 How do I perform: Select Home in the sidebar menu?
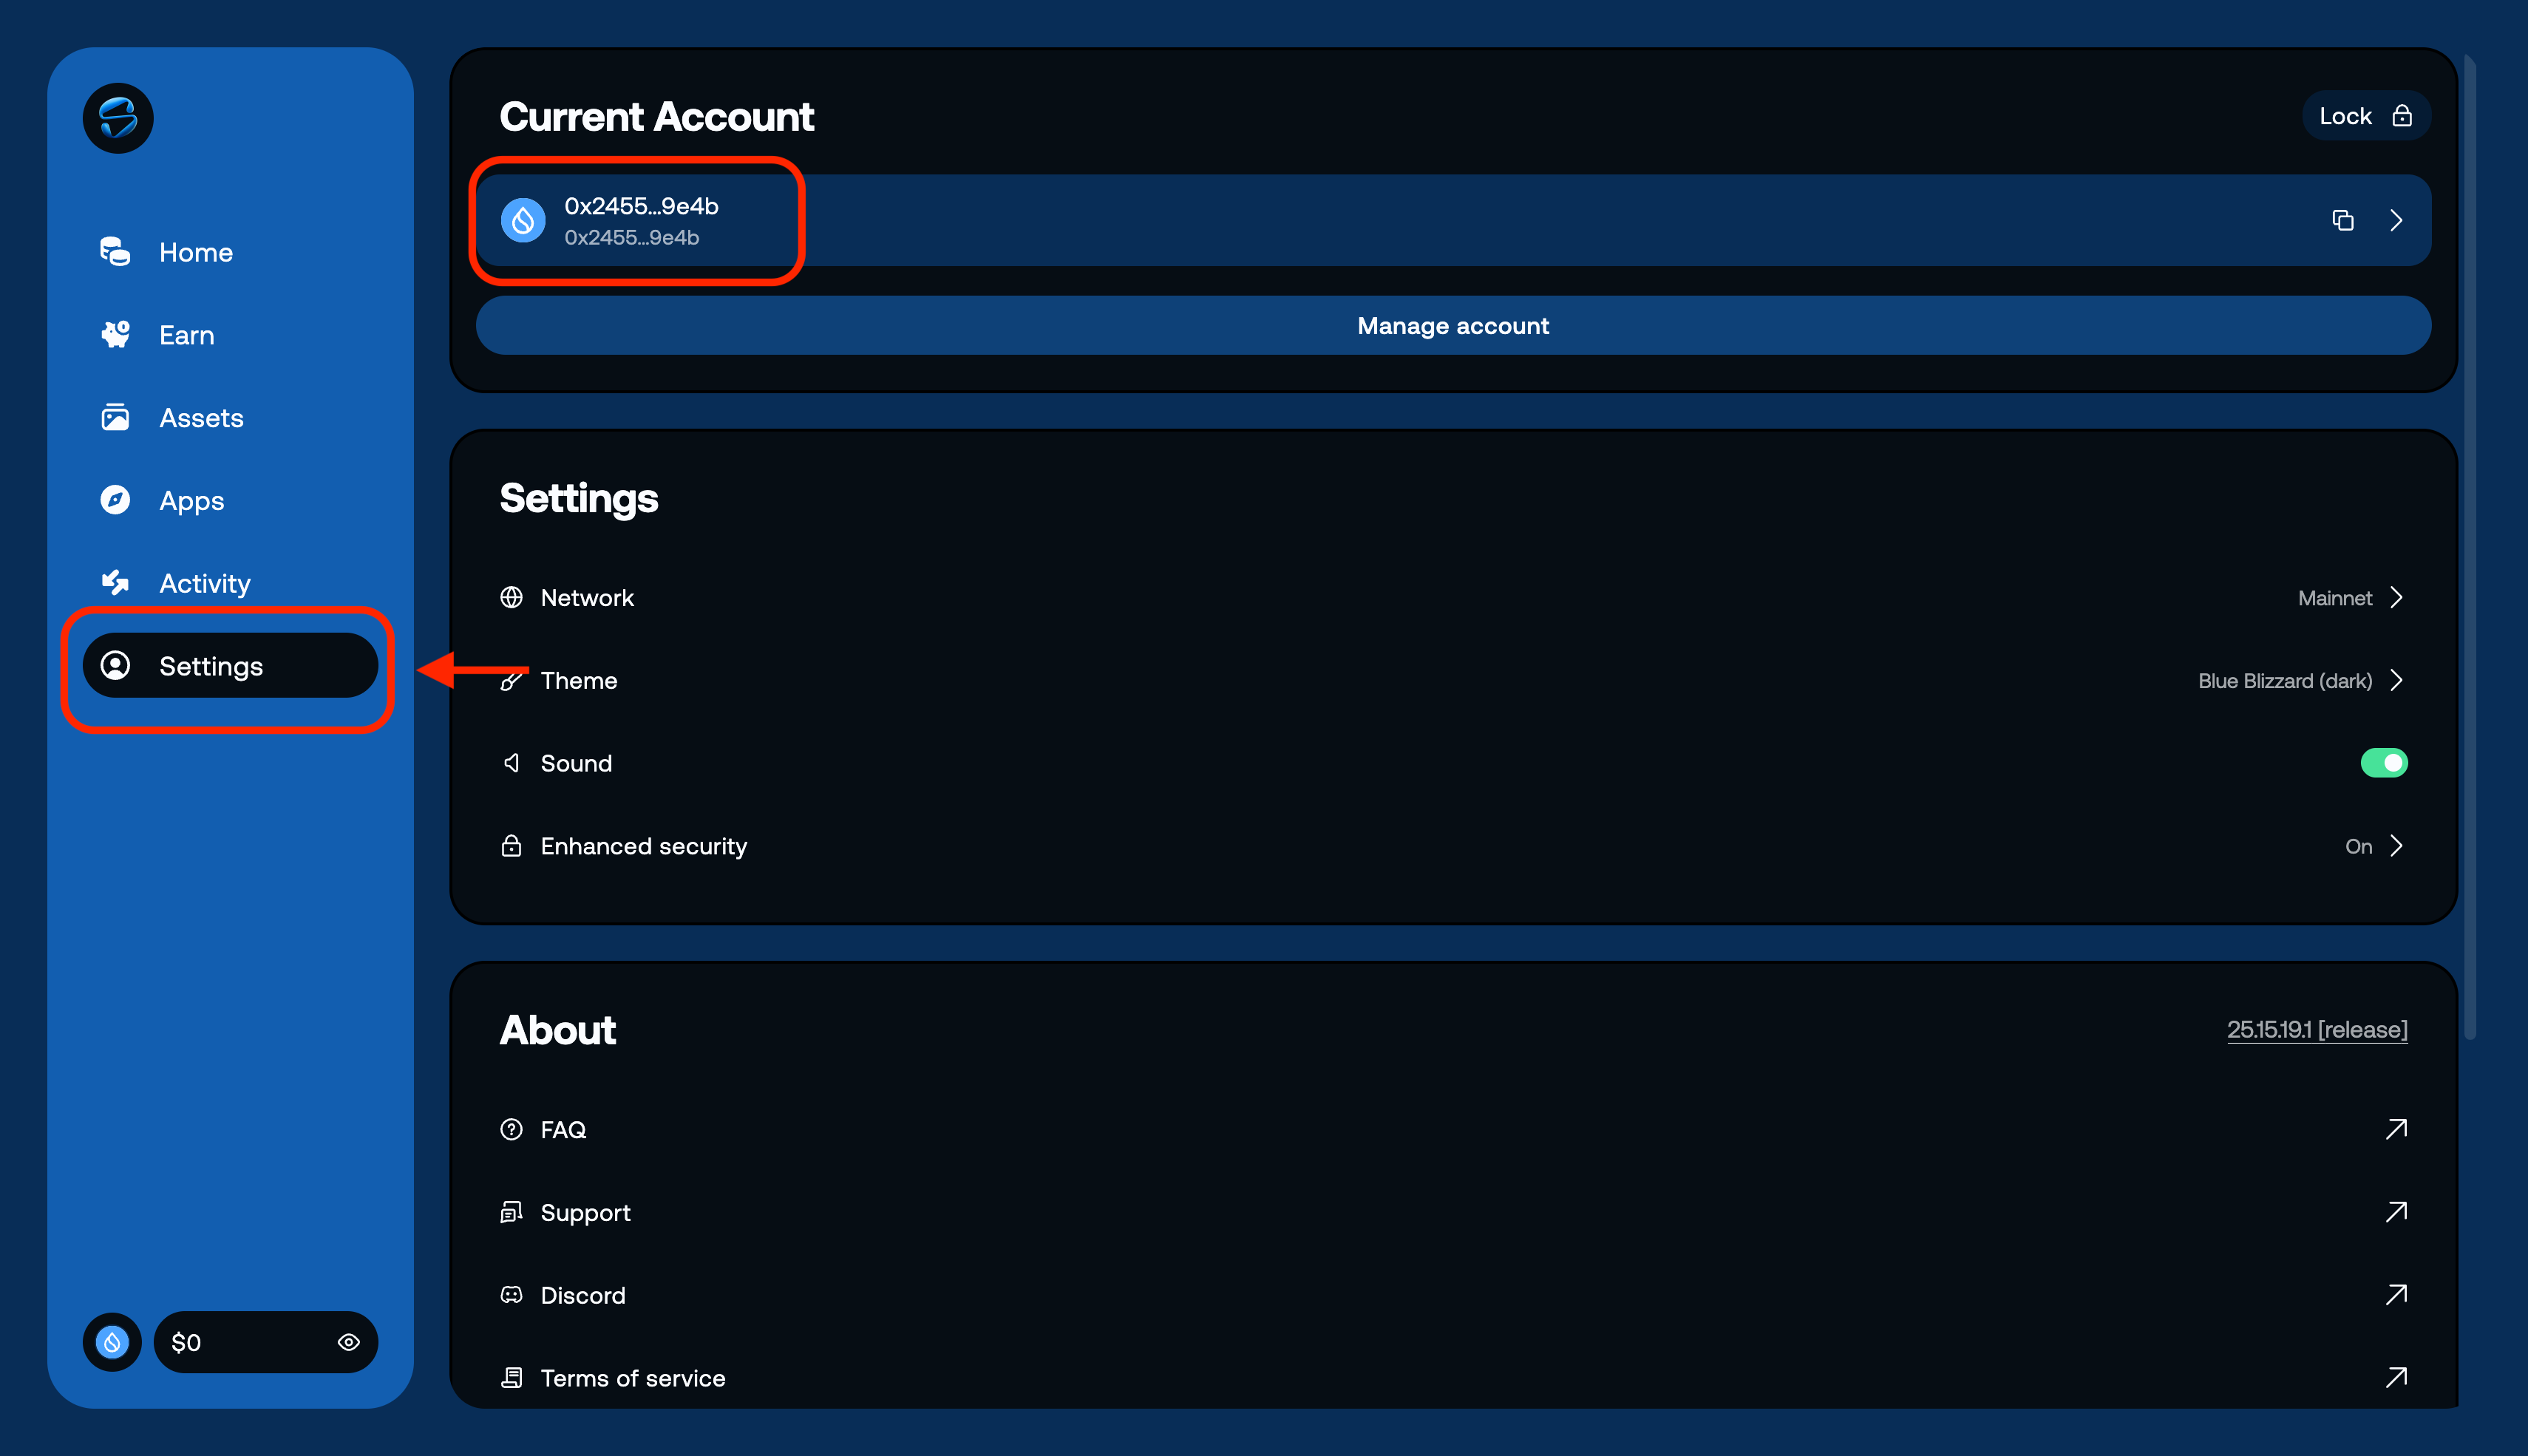(x=196, y=252)
